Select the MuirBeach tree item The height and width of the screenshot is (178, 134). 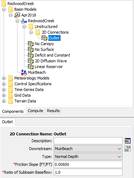click(37, 72)
